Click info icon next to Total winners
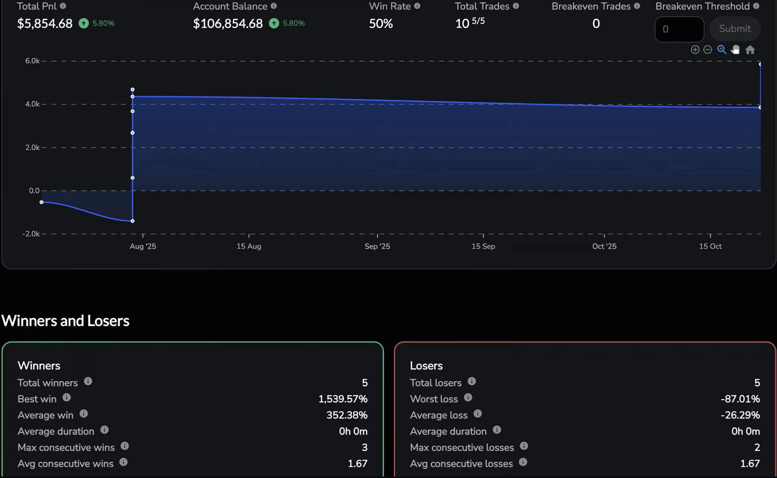Screen dimensions: 777x478 click(x=88, y=382)
